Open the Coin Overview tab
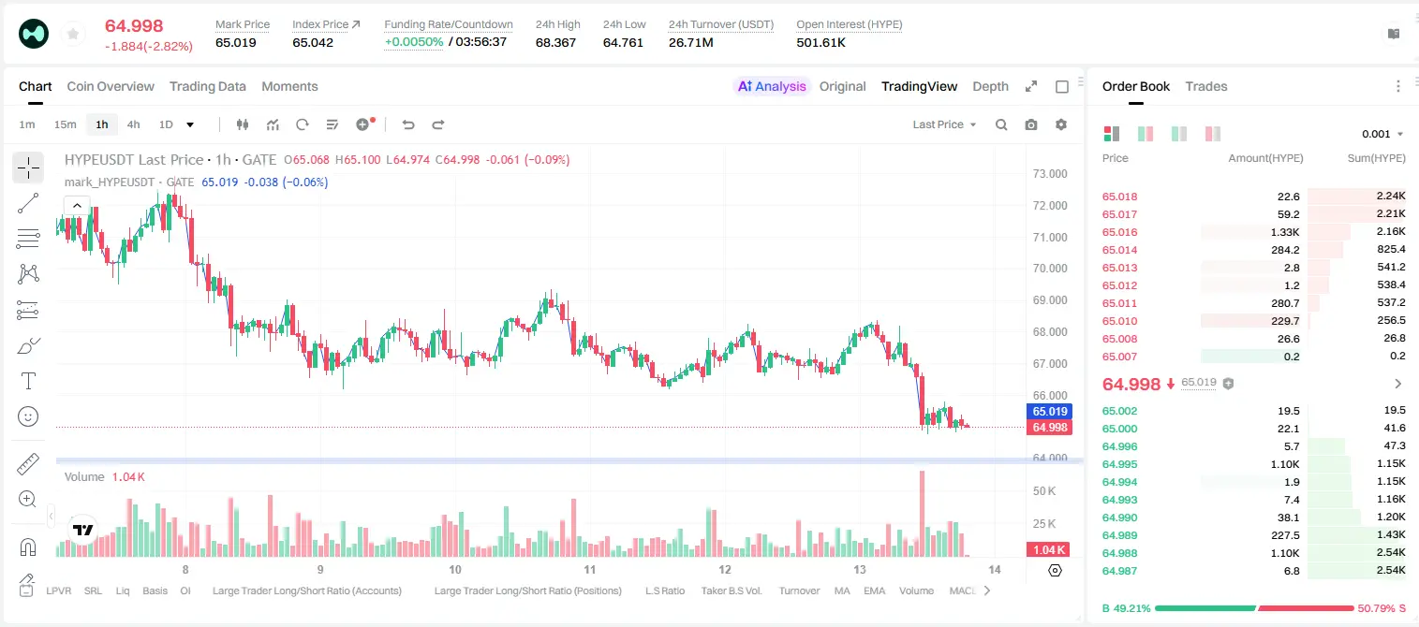 point(111,86)
